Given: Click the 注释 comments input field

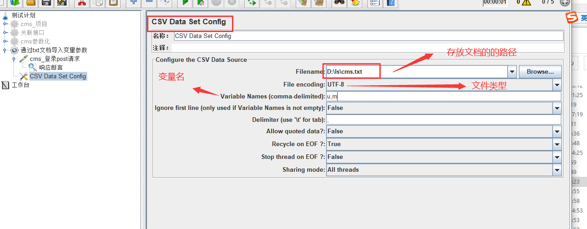Looking at the screenshot, I should click(368, 48).
